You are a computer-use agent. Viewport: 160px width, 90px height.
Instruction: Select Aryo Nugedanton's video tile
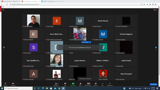pos(33,21)
